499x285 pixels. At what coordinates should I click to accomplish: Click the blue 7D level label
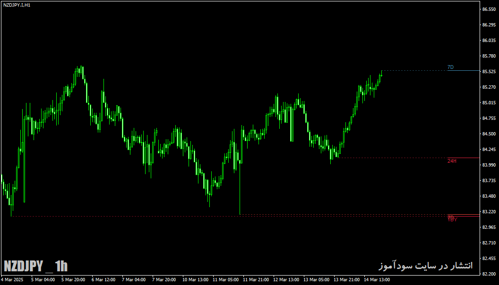(450, 67)
